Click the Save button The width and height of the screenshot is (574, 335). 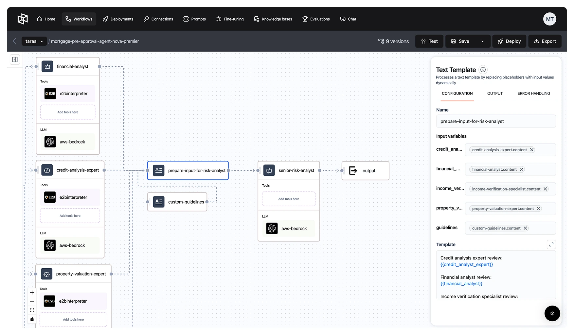460,41
